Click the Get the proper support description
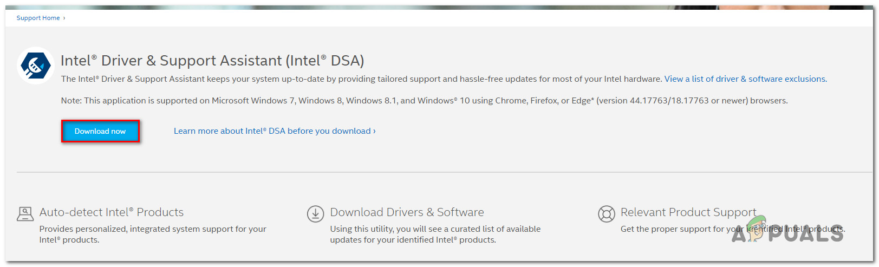The width and height of the screenshot is (879, 267). [x=682, y=229]
